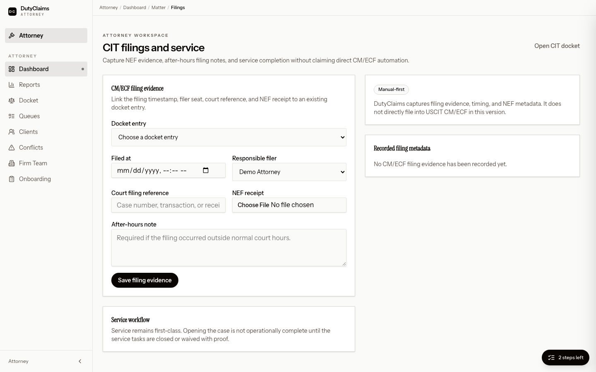Click the Filings breadcrumb
This screenshot has width=596, height=372.
[178, 7]
